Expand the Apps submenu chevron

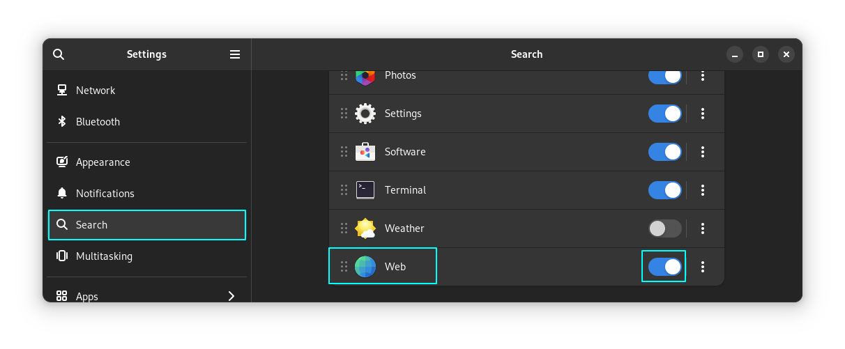(231, 296)
